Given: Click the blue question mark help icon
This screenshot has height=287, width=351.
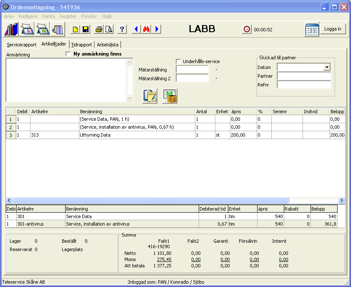Looking at the screenshot, I should (122, 29).
